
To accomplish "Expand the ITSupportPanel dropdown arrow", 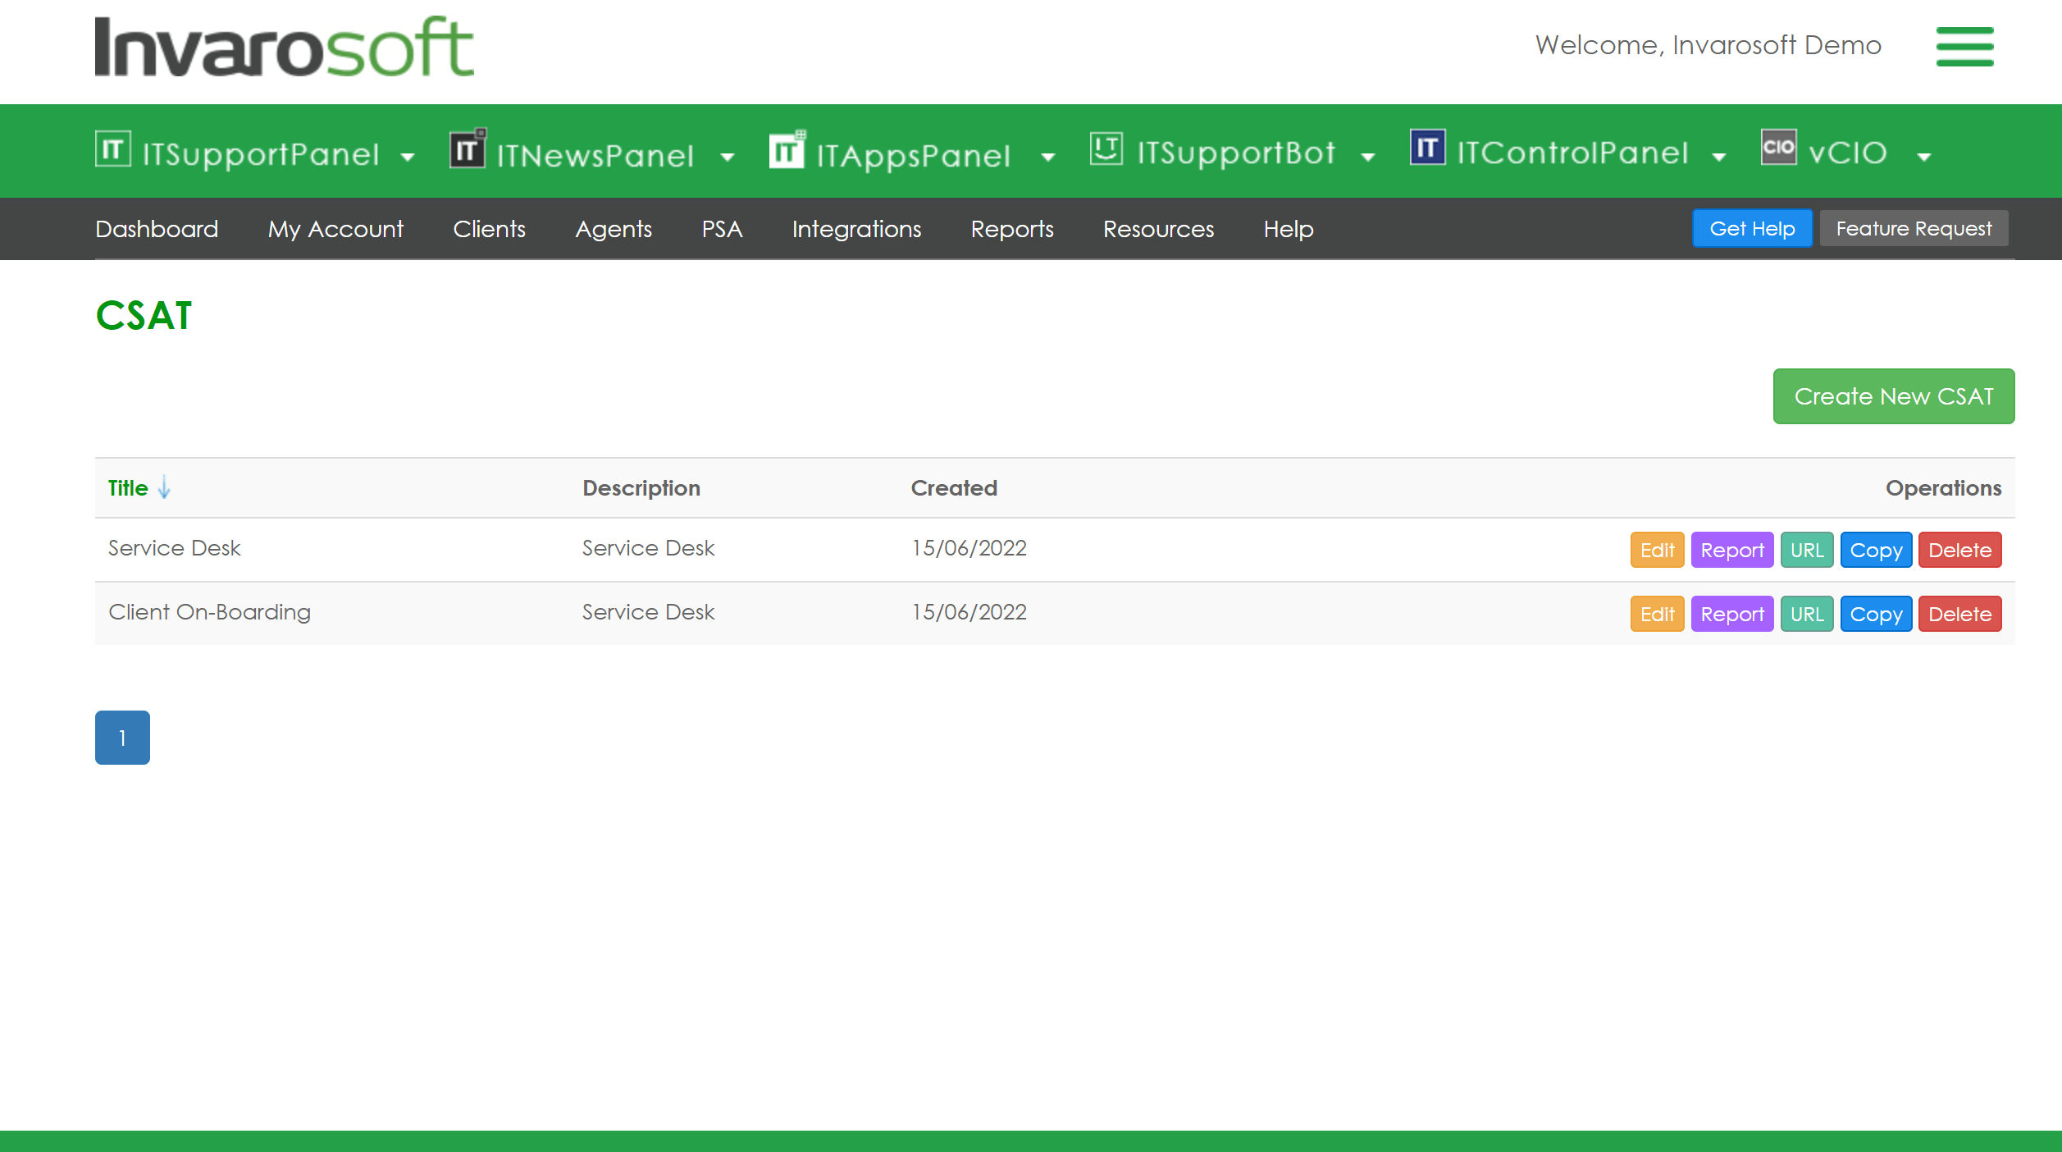I will (x=408, y=157).
